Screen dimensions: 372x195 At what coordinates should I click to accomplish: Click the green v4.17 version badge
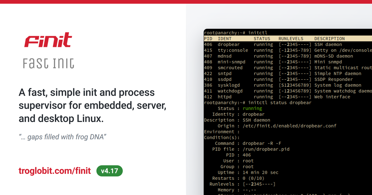[110, 171]
